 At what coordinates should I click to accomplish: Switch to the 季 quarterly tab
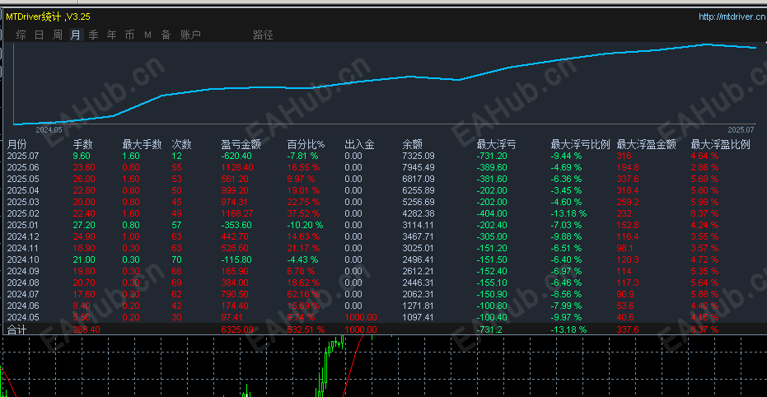(x=93, y=35)
